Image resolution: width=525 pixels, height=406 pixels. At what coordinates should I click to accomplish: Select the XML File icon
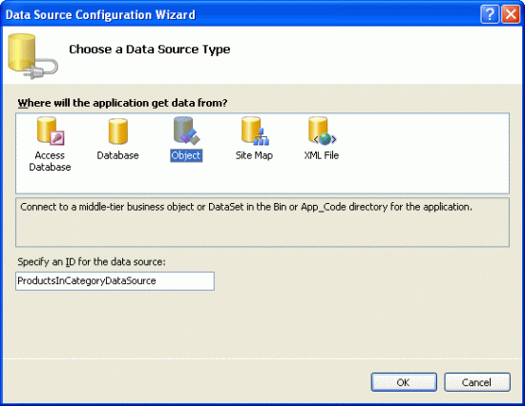[x=322, y=131]
